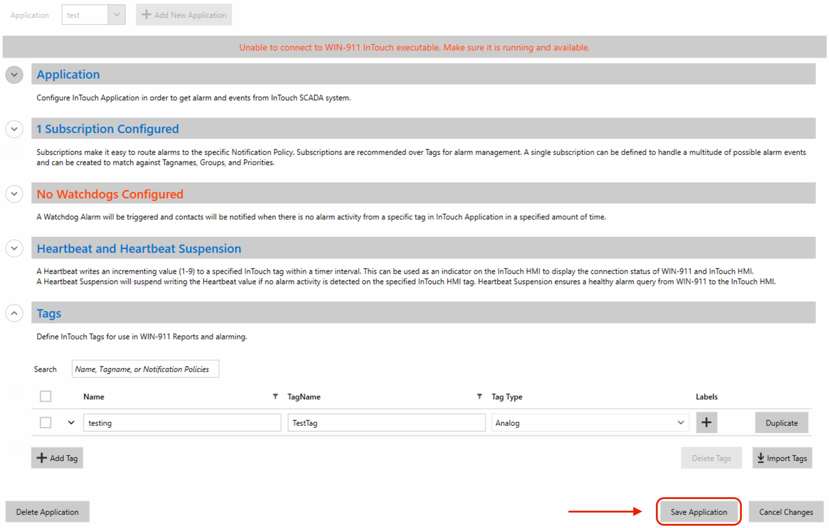Duplicate the testing tag

[x=781, y=423]
